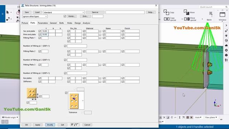Click the Save as button

pyautogui.click(x=95, y=12)
